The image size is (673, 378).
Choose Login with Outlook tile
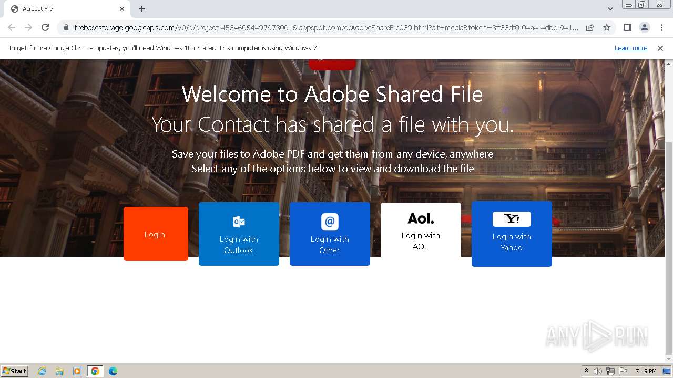pyautogui.click(x=239, y=234)
